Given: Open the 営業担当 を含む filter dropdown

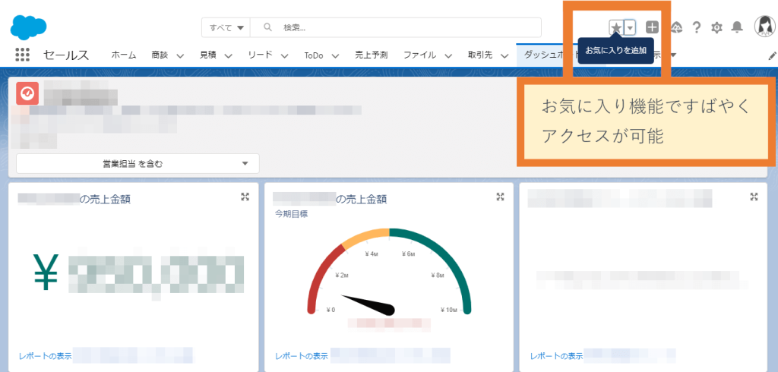Looking at the screenshot, I should tap(138, 164).
